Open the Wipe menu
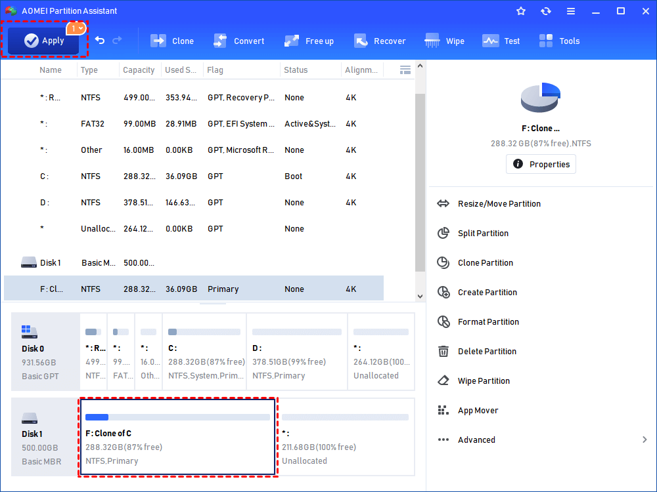 tap(444, 41)
